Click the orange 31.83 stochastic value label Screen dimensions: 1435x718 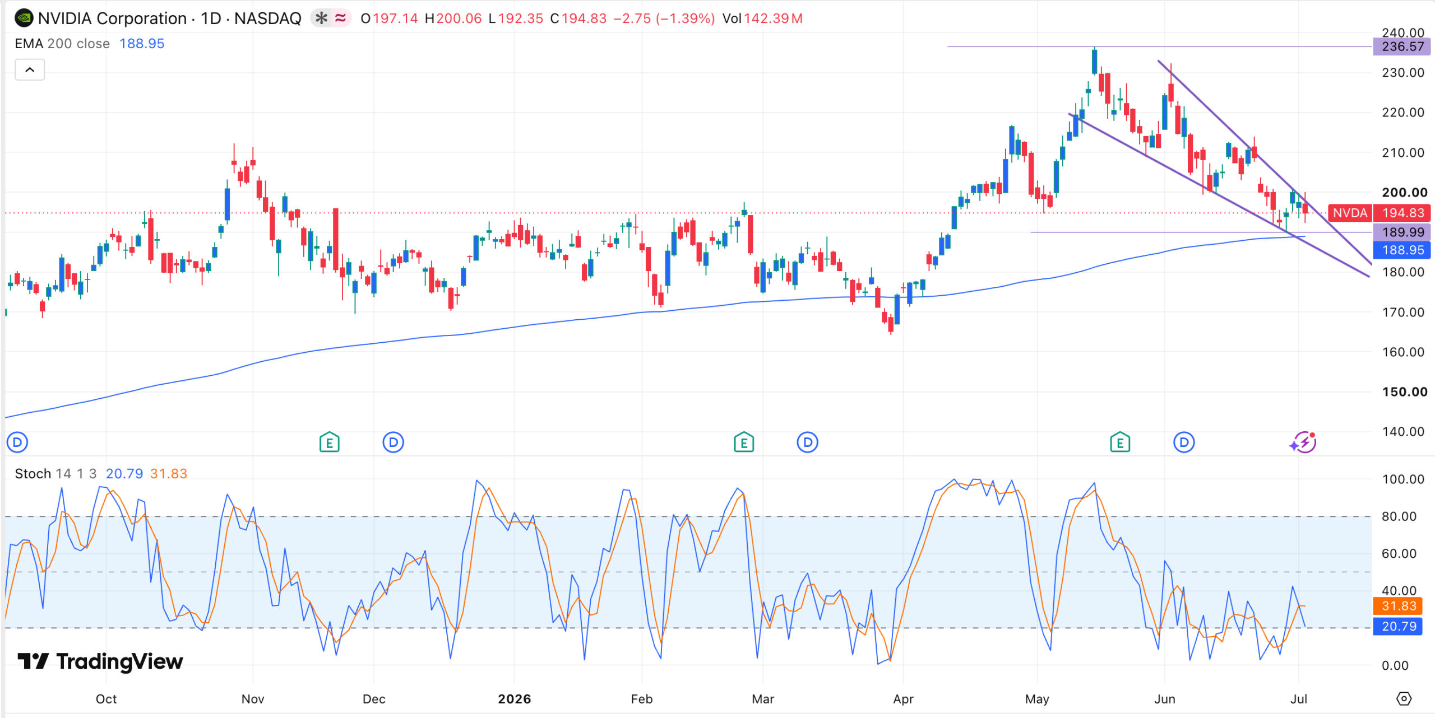point(1399,606)
